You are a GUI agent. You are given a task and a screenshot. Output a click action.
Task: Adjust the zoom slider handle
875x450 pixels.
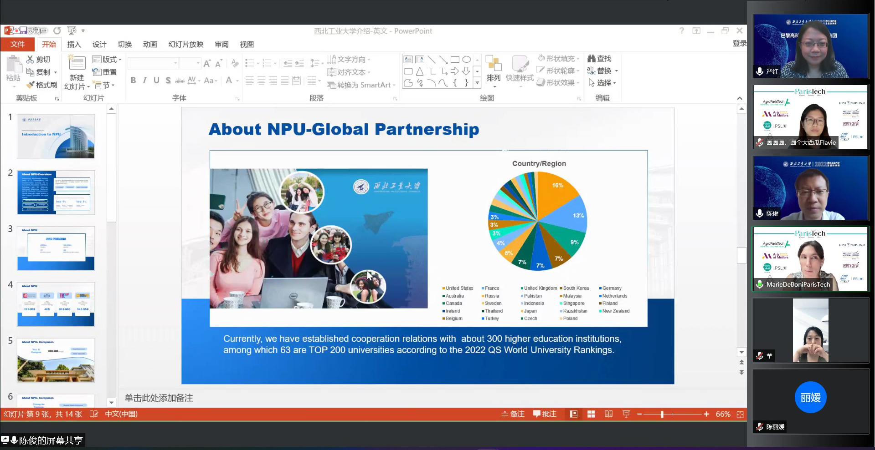pos(662,414)
